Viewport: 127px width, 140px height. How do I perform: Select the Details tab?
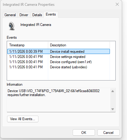tap(37, 15)
